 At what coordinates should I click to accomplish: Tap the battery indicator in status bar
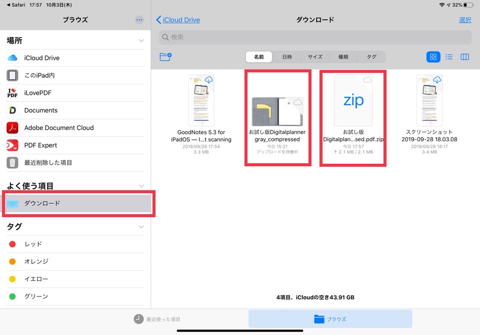click(468, 5)
